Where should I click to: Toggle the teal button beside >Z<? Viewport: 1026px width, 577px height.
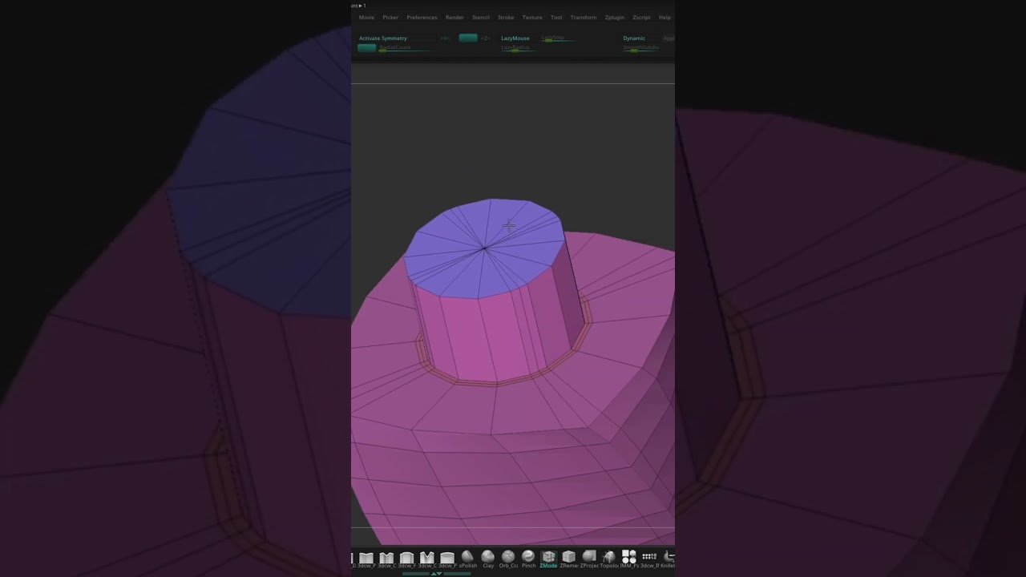click(468, 38)
